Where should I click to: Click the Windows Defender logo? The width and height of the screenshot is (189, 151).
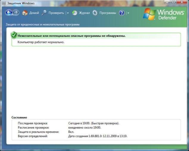pyautogui.click(x=164, y=14)
